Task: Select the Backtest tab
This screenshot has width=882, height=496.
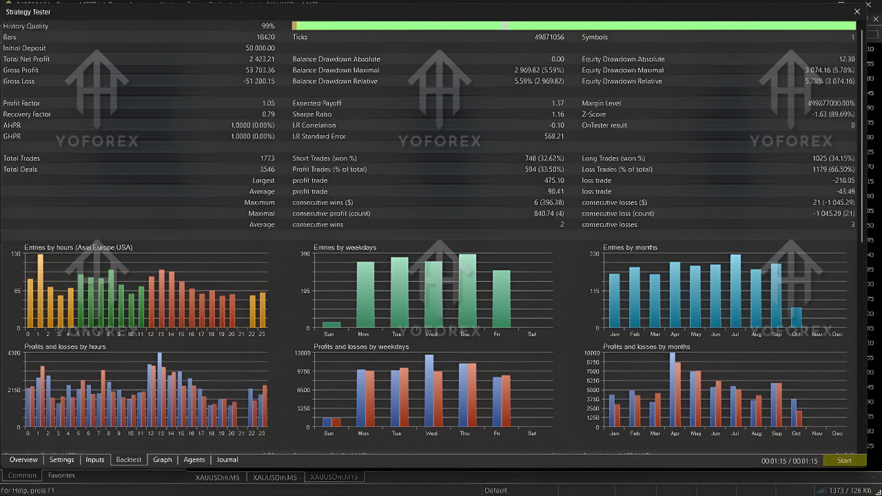Action: click(x=129, y=459)
